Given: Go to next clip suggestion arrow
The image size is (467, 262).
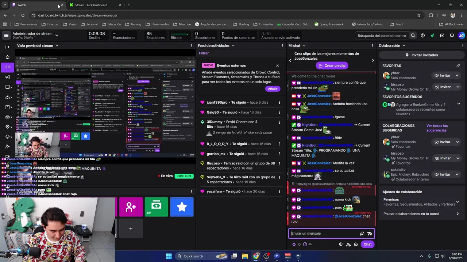Looking at the screenshot, I should pos(373,60).
